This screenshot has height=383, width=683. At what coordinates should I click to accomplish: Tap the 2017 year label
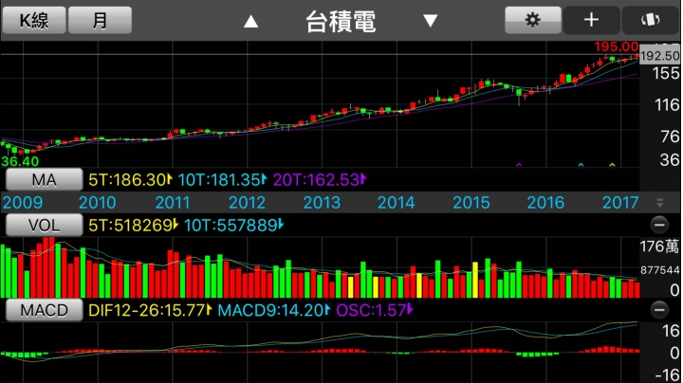coord(620,203)
